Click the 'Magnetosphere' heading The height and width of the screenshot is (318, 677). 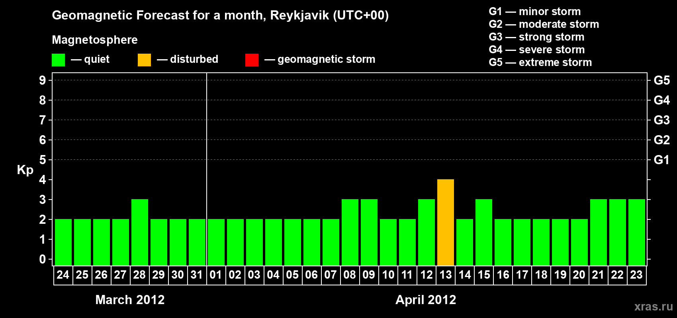pyautogui.click(x=95, y=40)
